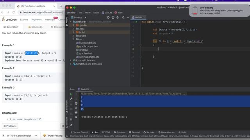
Task: Toggle the Project tool window stripe button
Action: [x=67, y=21]
